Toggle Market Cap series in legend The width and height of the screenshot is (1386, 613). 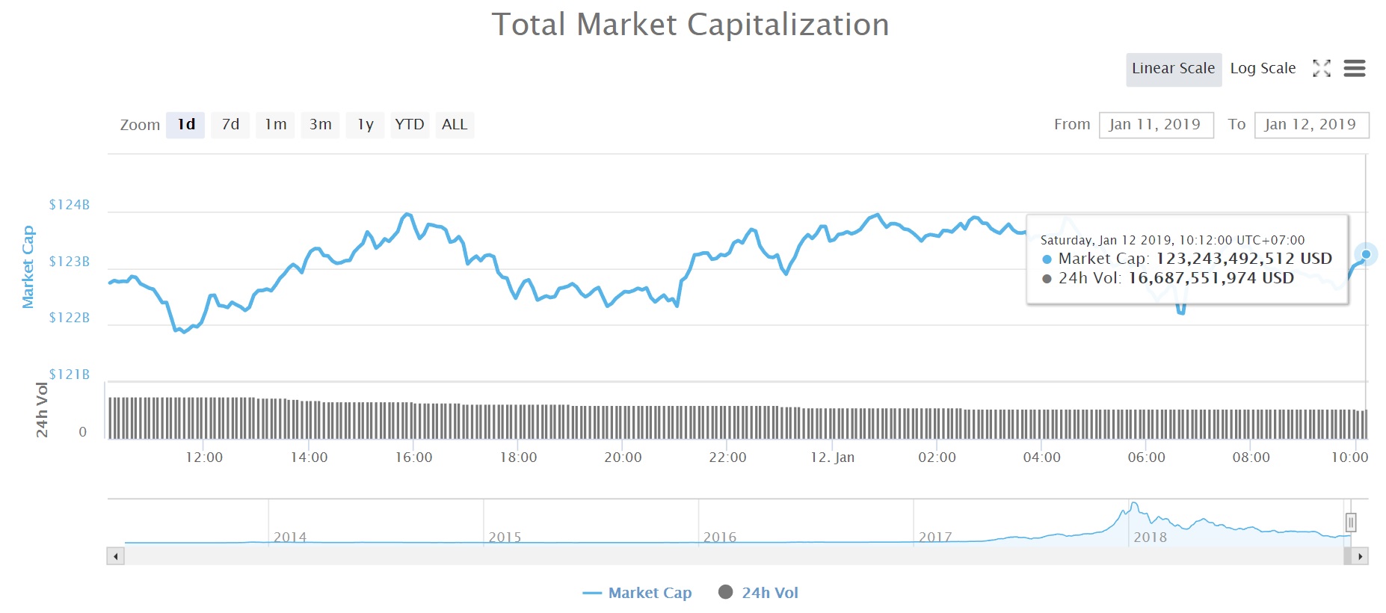tap(637, 593)
